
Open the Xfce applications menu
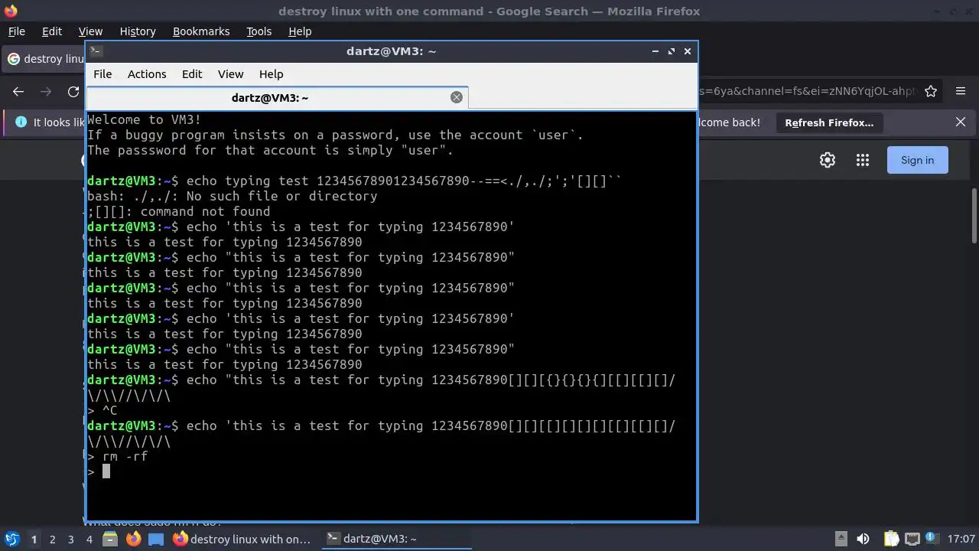pos(11,539)
